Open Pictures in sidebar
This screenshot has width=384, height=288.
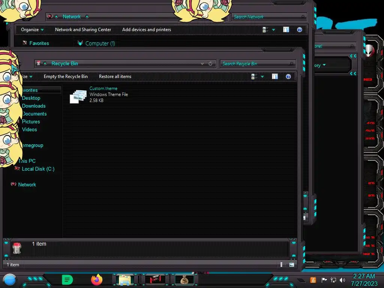[x=31, y=121]
